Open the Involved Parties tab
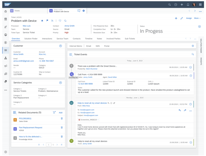The width and height of the screenshot is (206, 156). point(113,39)
